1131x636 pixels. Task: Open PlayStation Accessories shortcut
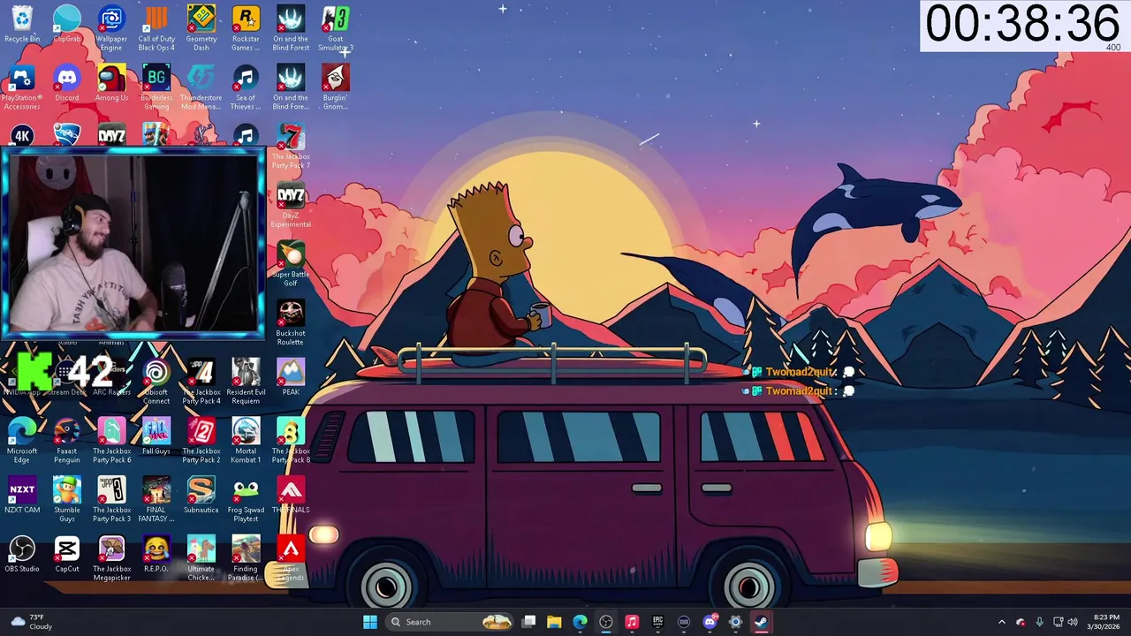click(22, 87)
